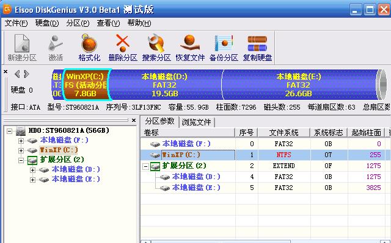Select WinXP(C:) row in partition table
This screenshot has width=391, height=243.
266,155
